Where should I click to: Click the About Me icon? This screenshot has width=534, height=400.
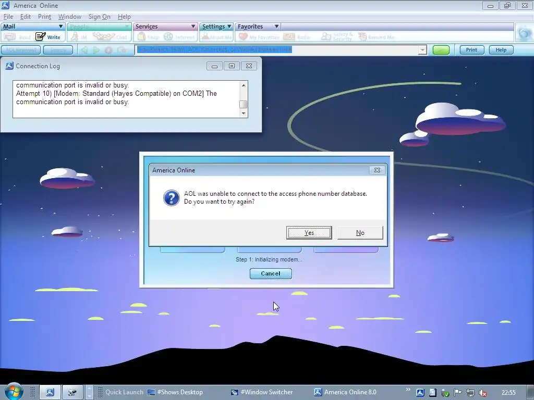(x=205, y=36)
